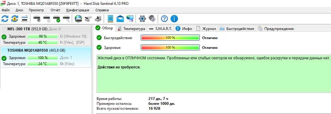The width and height of the screenshot is (331, 114).
Task: Click the globe disk toolbar icon
Action: tap(78, 19)
